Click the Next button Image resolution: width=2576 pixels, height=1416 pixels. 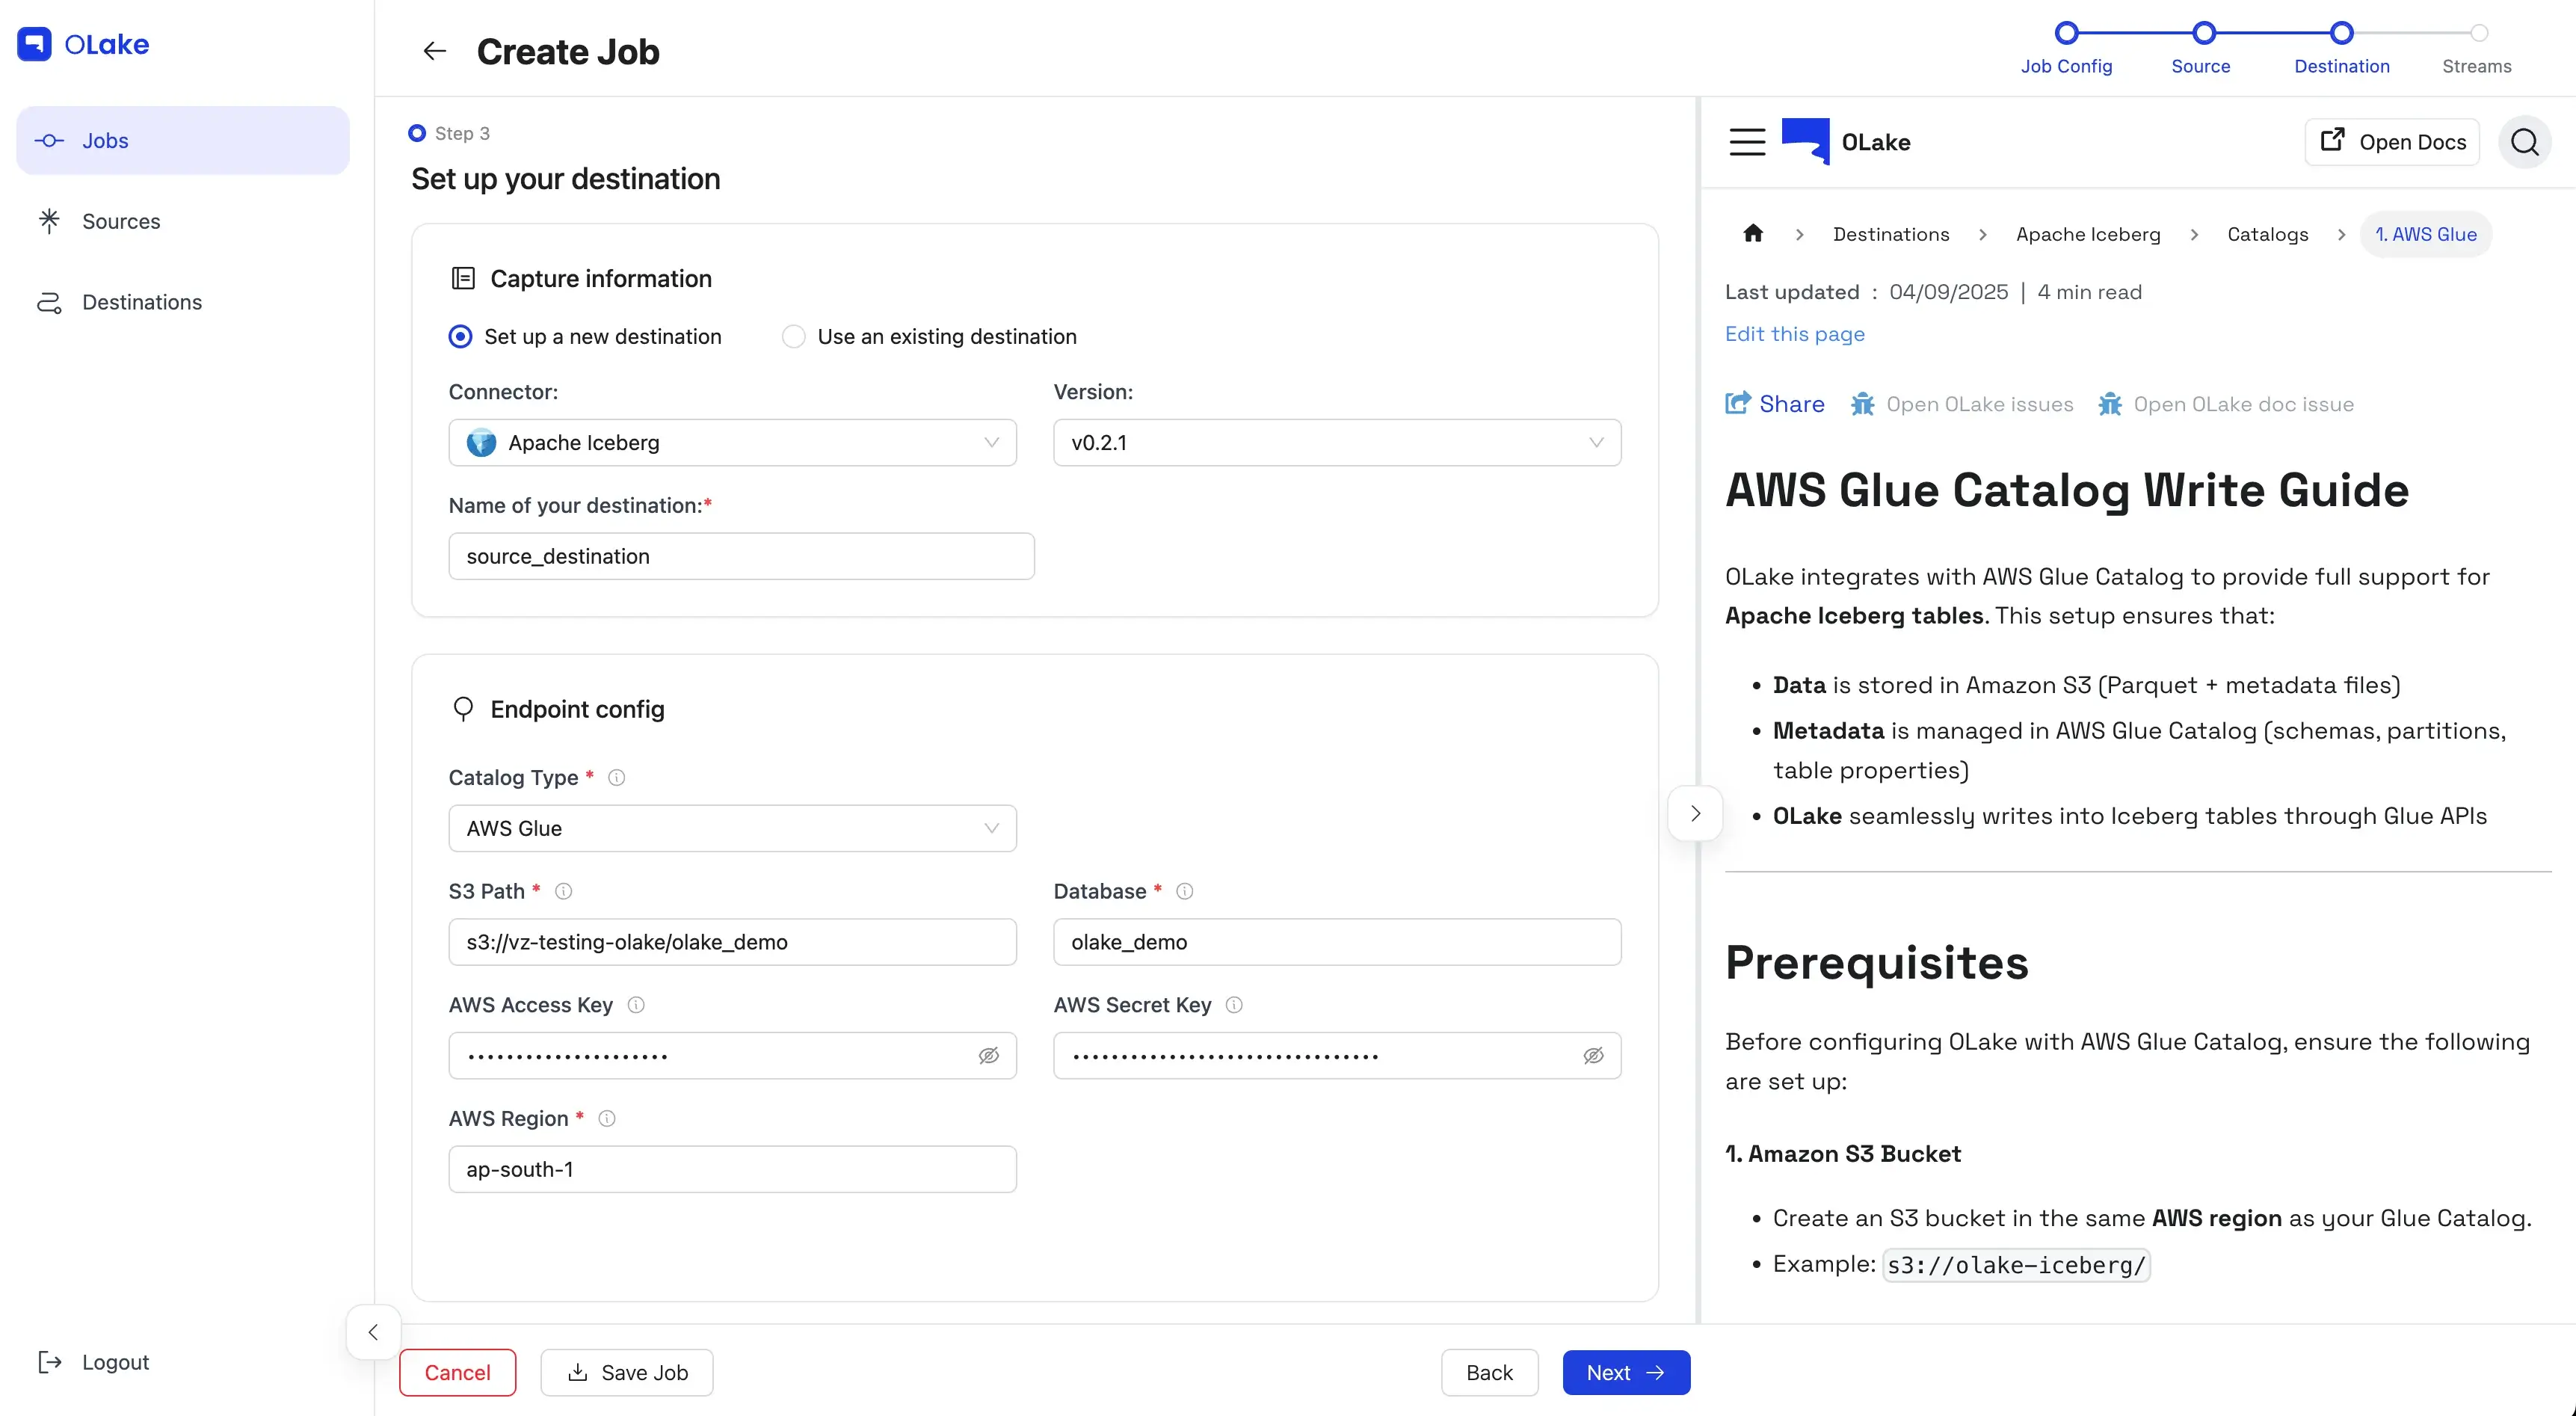[1625, 1372]
